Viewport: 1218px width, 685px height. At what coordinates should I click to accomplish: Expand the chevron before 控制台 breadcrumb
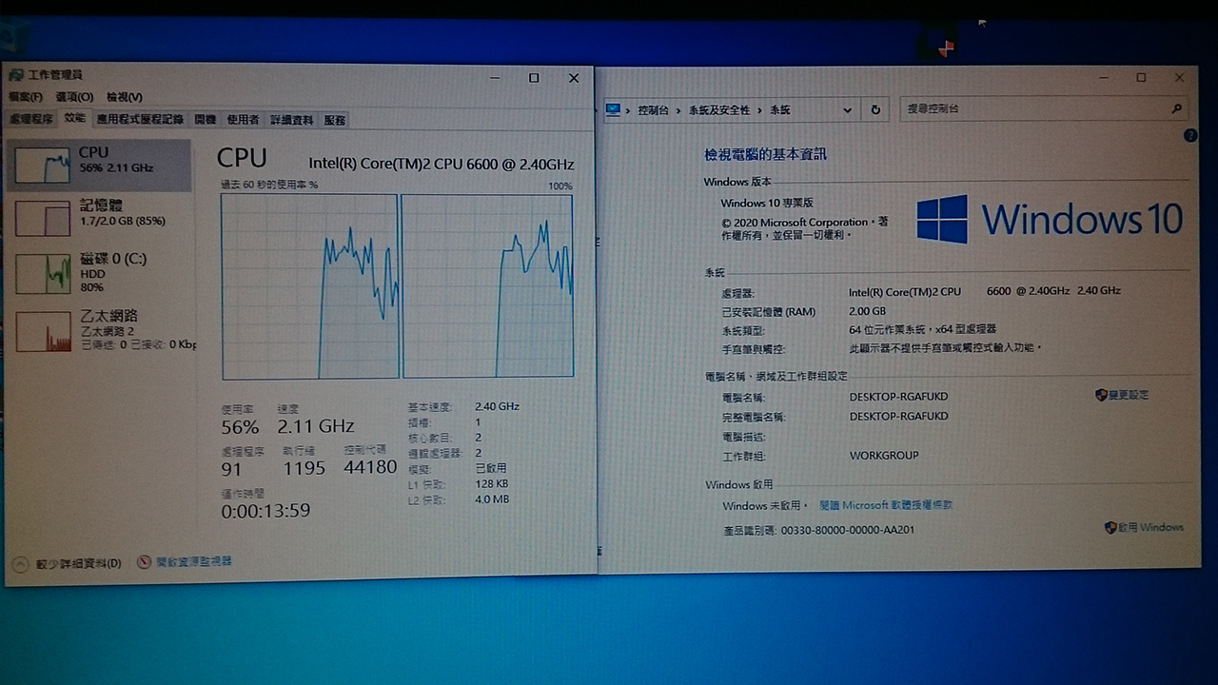(x=630, y=110)
